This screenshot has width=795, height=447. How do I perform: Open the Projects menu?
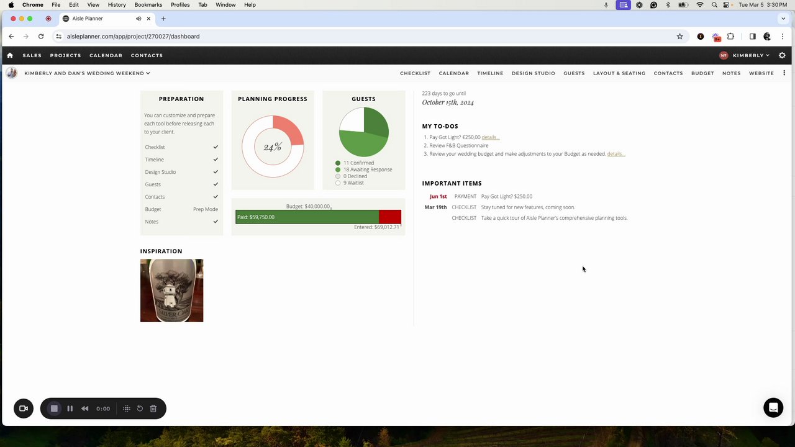coord(65,55)
